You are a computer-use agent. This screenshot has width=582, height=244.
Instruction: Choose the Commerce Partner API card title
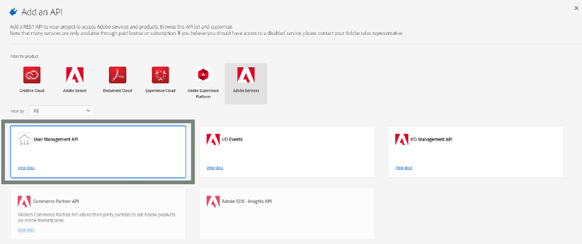coord(56,201)
